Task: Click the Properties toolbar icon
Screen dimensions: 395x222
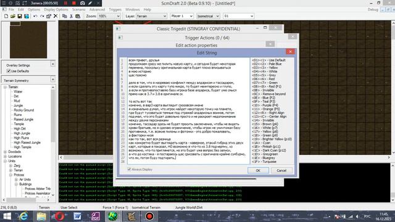Action: [x=49, y=16]
